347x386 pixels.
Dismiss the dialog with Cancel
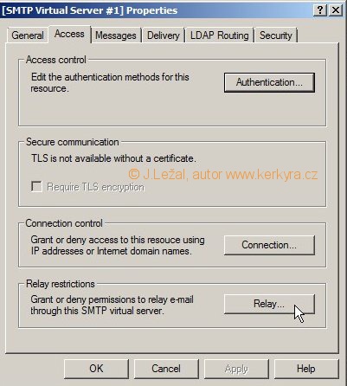166,369
